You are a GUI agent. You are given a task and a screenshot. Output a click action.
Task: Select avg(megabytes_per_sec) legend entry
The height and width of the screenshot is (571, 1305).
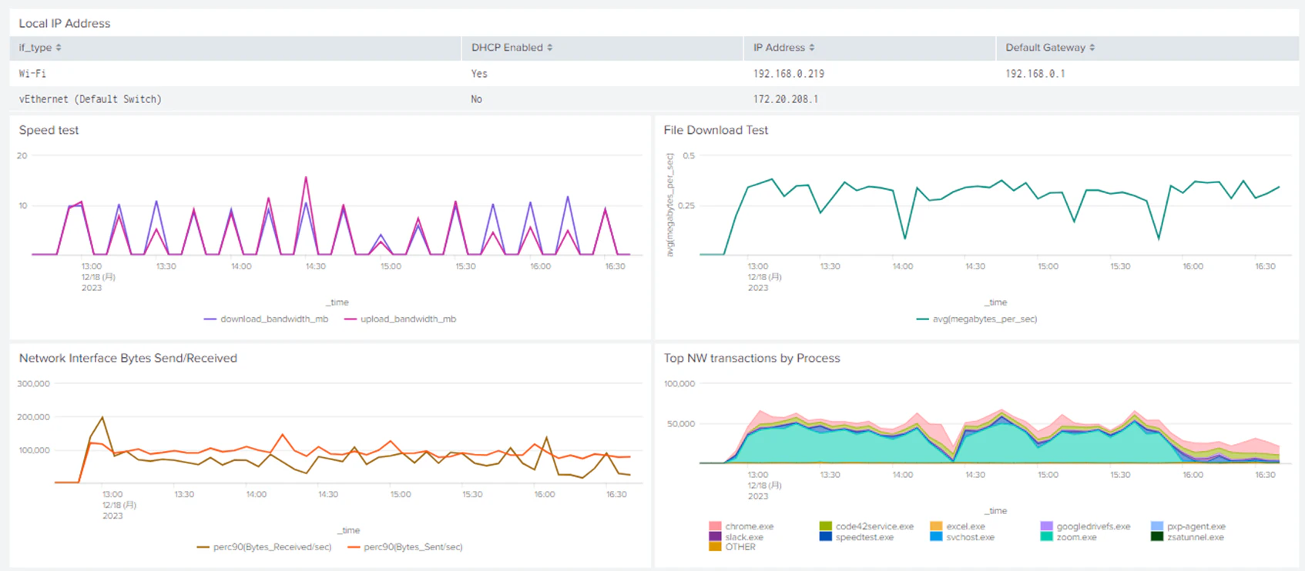point(977,319)
